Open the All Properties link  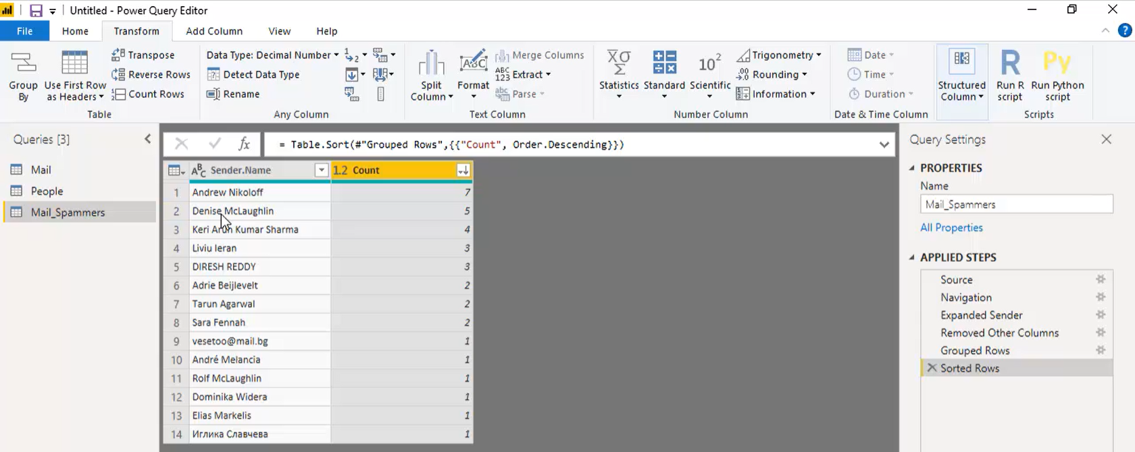(951, 227)
